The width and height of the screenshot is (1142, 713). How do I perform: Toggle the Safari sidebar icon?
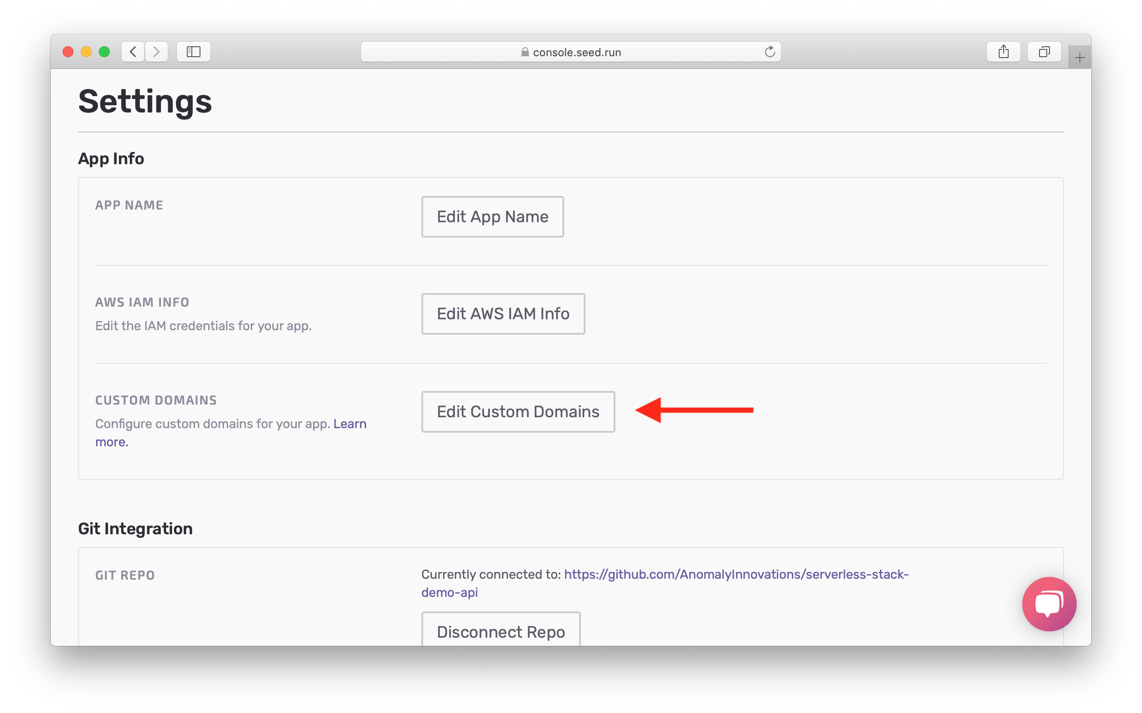(x=193, y=51)
